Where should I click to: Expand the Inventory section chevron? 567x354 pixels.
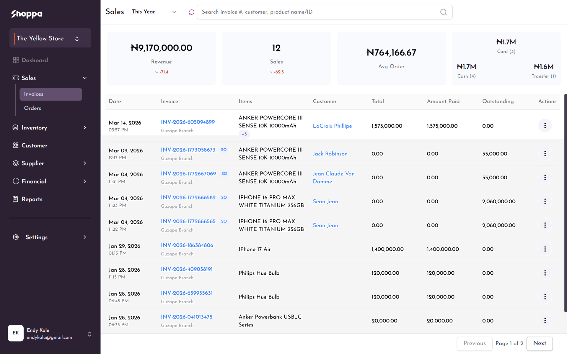pos(84,127)
